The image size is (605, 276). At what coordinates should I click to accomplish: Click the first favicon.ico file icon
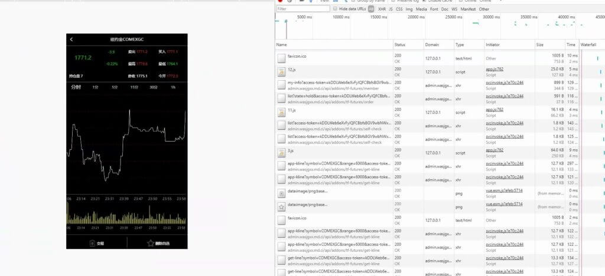pyautogui.click(x=282, y=58)
